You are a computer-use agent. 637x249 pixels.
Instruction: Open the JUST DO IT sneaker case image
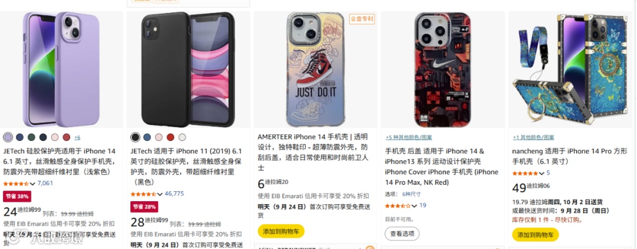tap(316, 69)
